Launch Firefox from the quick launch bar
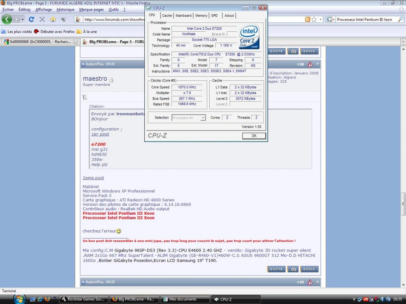Image resolution: width=406 pixels, height=304 pixels. coord(47,299)
